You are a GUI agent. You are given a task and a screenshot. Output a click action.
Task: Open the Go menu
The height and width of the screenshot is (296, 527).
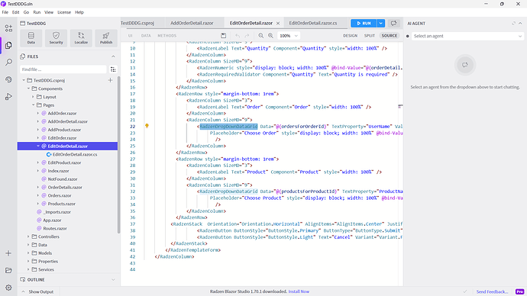[26, 12]
